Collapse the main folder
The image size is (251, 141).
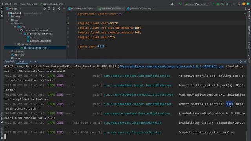(x=12, y=23)
